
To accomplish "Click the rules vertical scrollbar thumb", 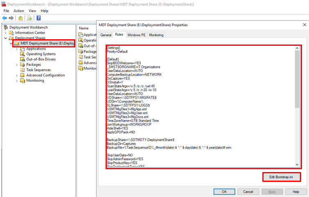I will 297,79.
